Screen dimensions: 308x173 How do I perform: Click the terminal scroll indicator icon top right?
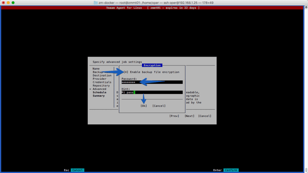tap(306, 7)
